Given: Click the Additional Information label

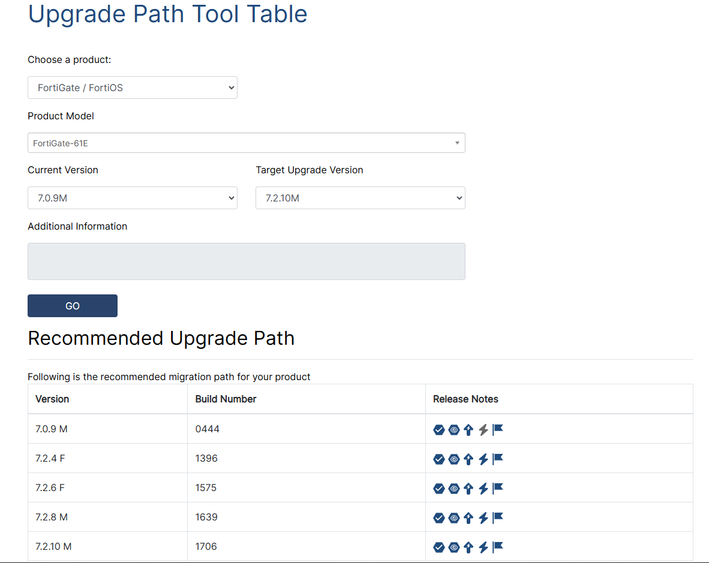Looking at the screenshot, I should (77, 227).
